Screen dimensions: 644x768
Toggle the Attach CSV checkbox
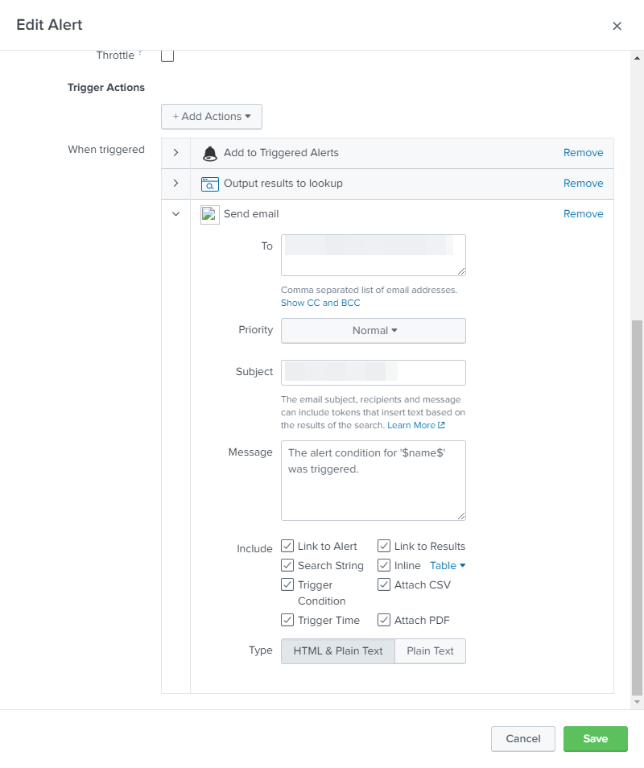click(x=384, y=585)
